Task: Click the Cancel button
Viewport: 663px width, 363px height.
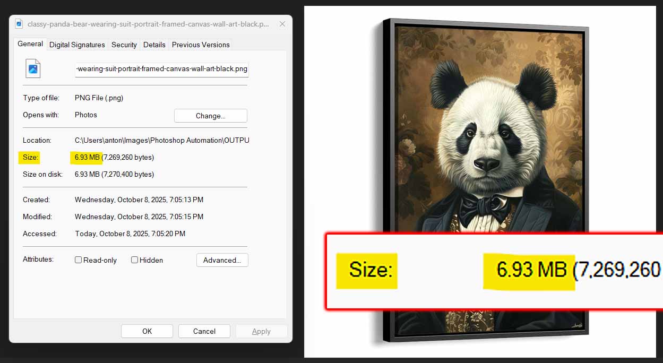Action: tap(204, 331)
